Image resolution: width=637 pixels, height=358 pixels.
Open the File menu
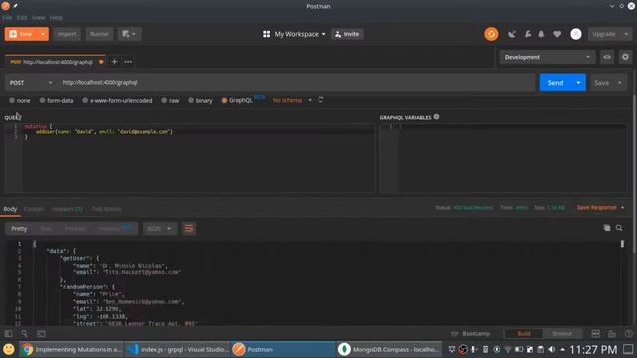click(7, 18)
